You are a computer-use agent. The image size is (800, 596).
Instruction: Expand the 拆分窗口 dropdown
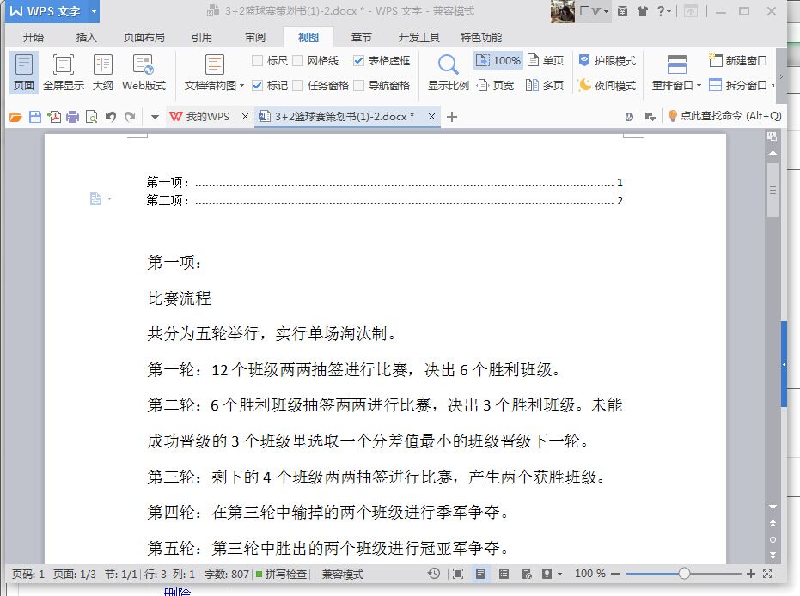click(x=773, y=86)
